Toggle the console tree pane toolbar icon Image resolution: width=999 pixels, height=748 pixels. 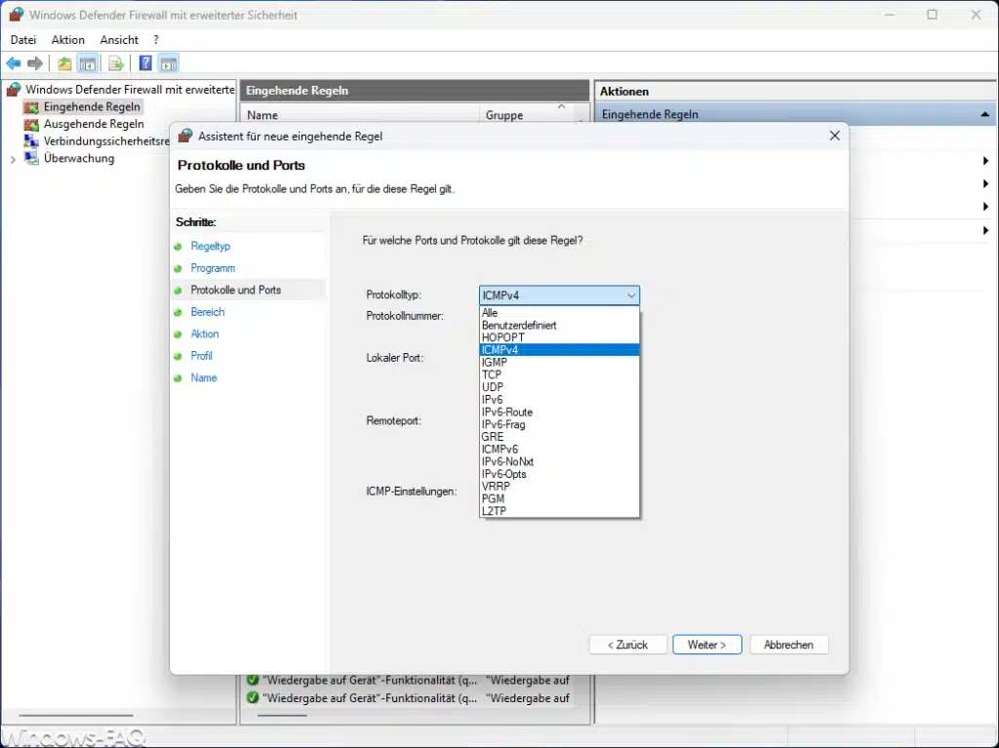tap(87, 63)
